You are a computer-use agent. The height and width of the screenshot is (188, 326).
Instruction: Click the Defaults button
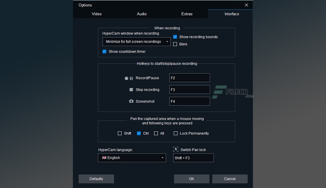point(96,179)
